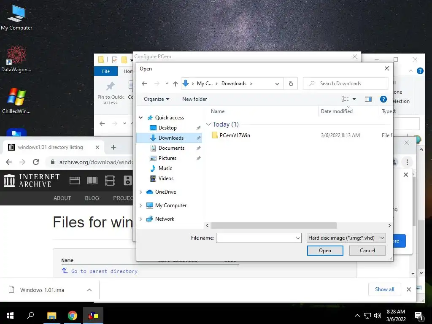
Task: Switch to Chrome on the taskbar
Action: pos(73,316)
